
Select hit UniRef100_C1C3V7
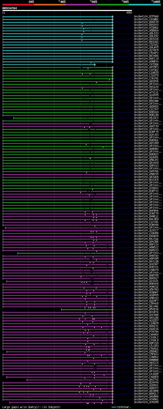146,110
